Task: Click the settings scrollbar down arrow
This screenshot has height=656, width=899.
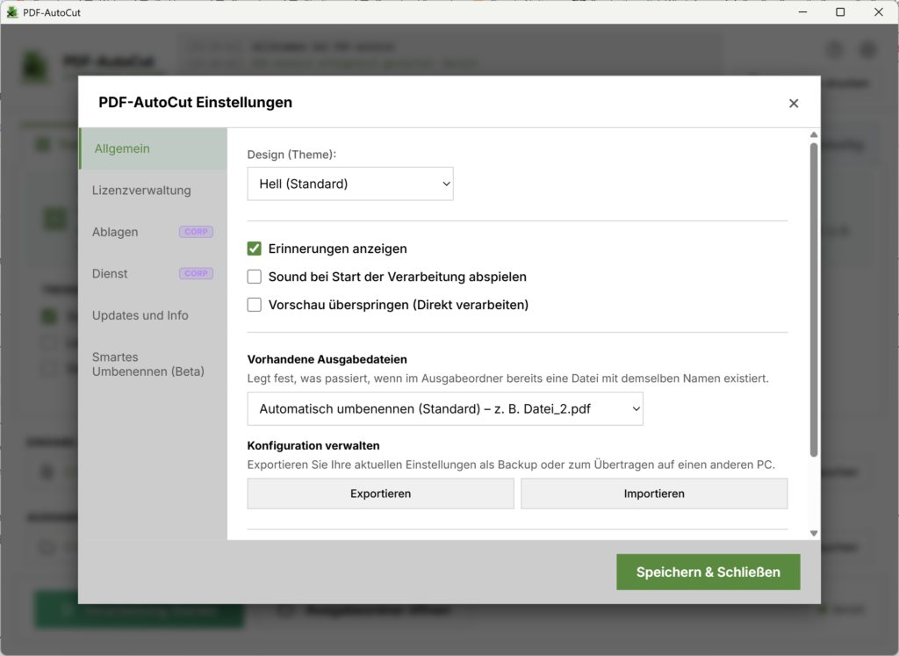Action: point(814,533)
